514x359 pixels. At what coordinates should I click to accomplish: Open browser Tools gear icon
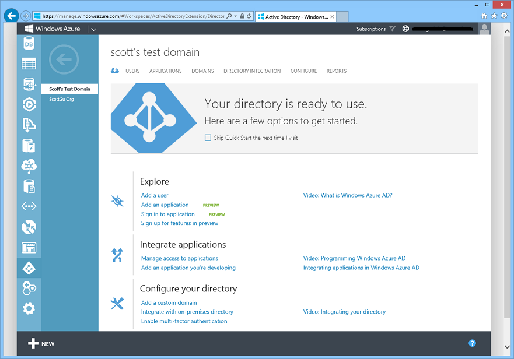click(x=504, y=16)
